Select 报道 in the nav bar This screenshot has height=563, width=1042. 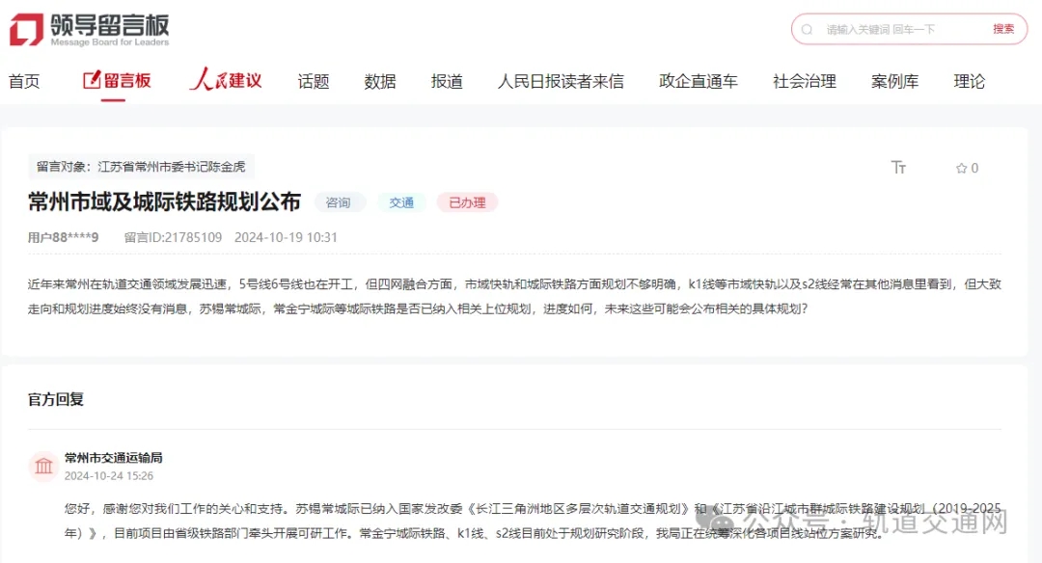[447, 82]
